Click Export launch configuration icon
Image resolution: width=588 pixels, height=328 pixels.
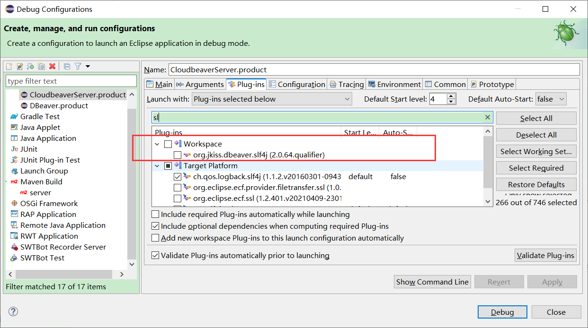tap(30, 66)
